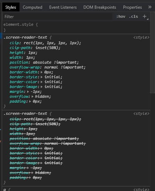The width and height of the screenshot is (155, 191).
Task: Select the DOM Breakpoints tab
Action: click(100, 7)
